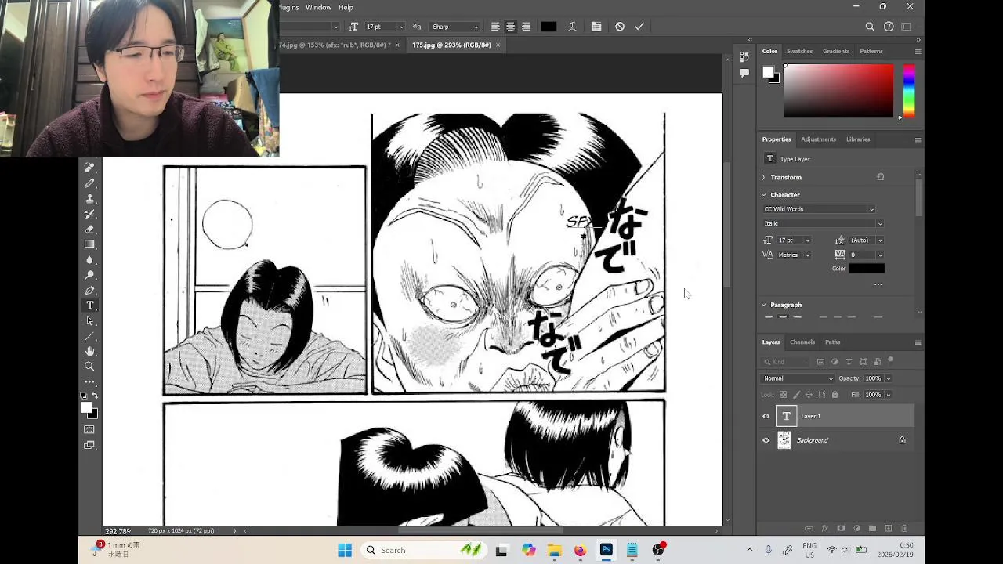Change screen mode icon in toolbar
This screenshot has width=1003, height=564.
[x=89, y=445]
